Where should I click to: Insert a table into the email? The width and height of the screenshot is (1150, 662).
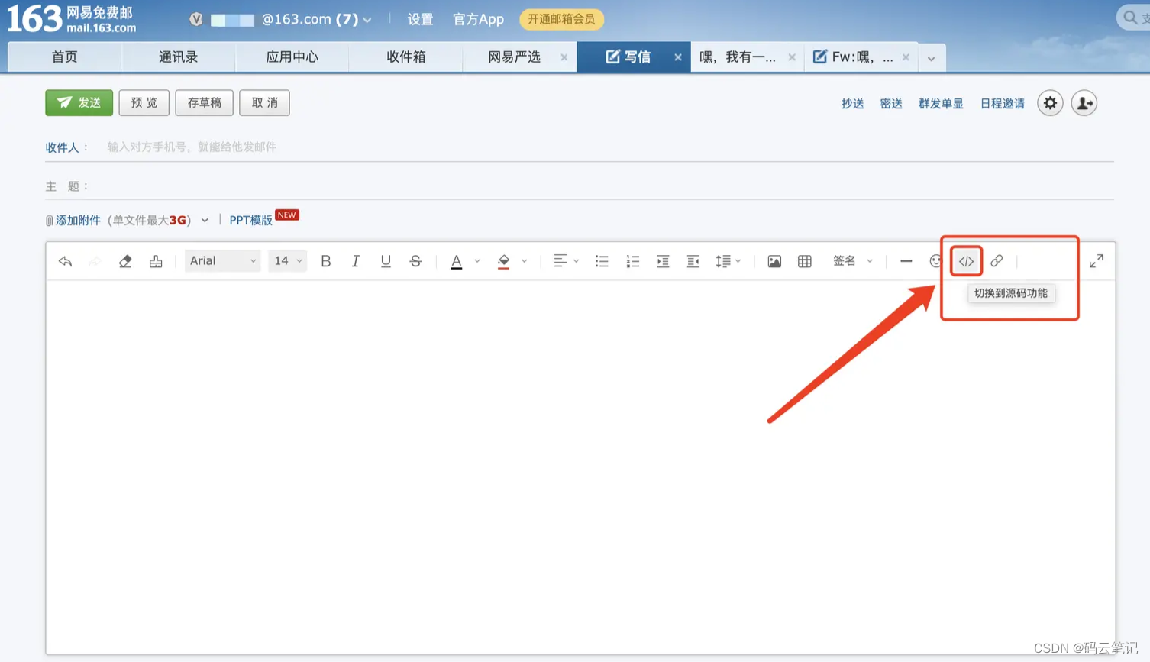click(x=803, y=260)
